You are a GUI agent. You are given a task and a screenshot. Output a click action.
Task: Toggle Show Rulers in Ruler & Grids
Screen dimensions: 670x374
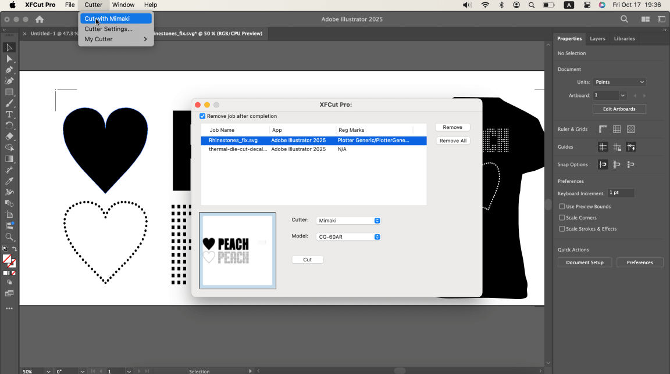(603, 129)
